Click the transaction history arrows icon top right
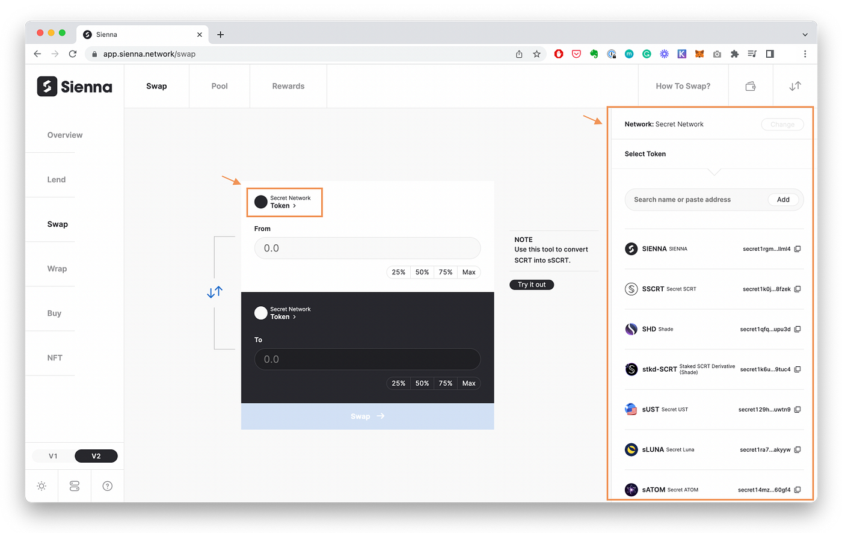 (794, 85)
